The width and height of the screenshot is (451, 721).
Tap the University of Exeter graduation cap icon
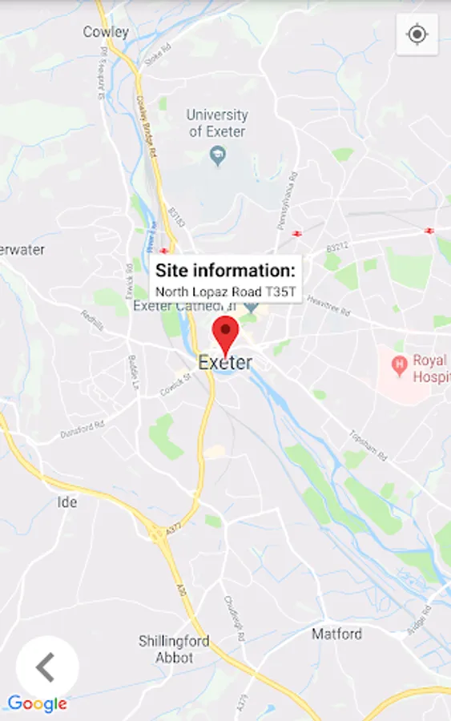click(217, 155)
